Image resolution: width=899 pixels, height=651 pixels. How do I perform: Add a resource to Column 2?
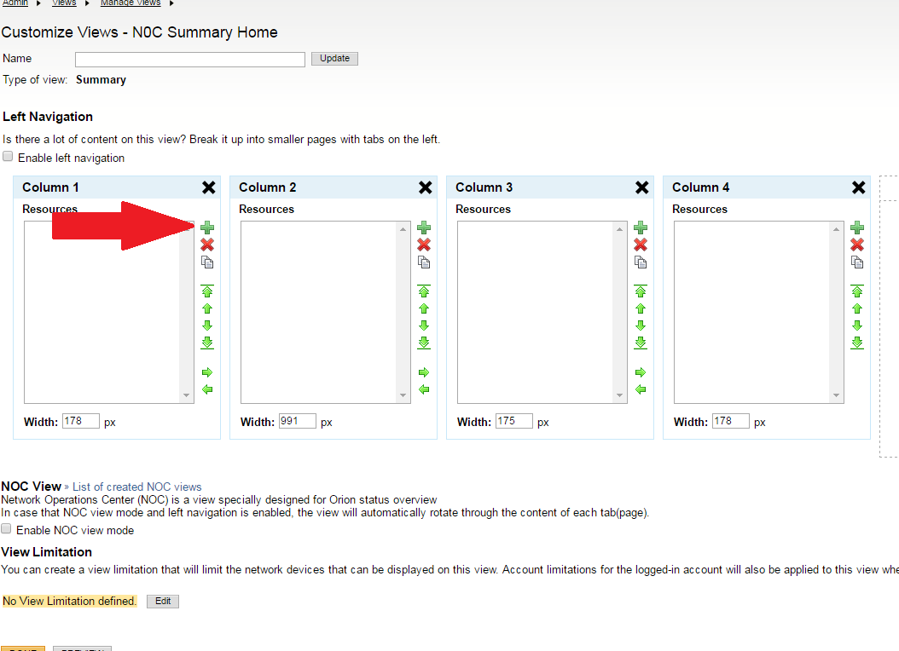[x=424, y=228]
